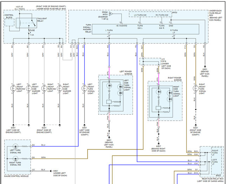Click 'RIGHT SIDE TURN SIGNAL LIGHT' label

[177, 91]
